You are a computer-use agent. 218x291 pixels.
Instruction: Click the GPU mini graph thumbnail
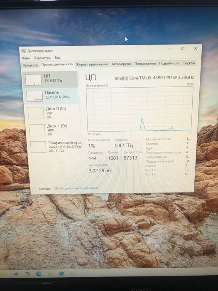(x=38, y=147)
